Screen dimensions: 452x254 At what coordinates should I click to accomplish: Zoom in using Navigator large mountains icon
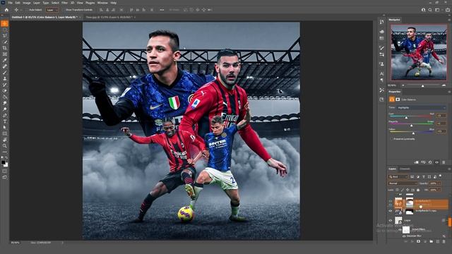click(x=444, y=85)
